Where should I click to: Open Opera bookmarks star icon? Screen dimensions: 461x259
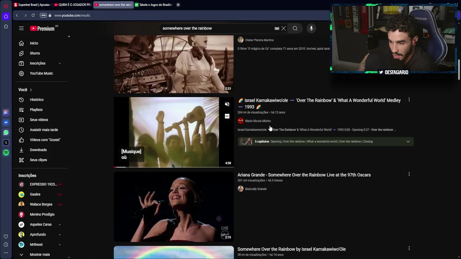pos(6,26)
